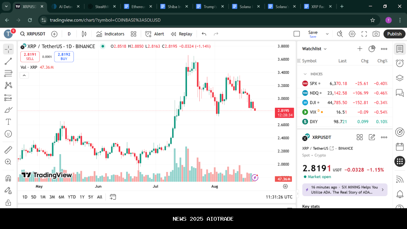Pick the text annotation tool
The image size is (407, 229).
[8, 122]
